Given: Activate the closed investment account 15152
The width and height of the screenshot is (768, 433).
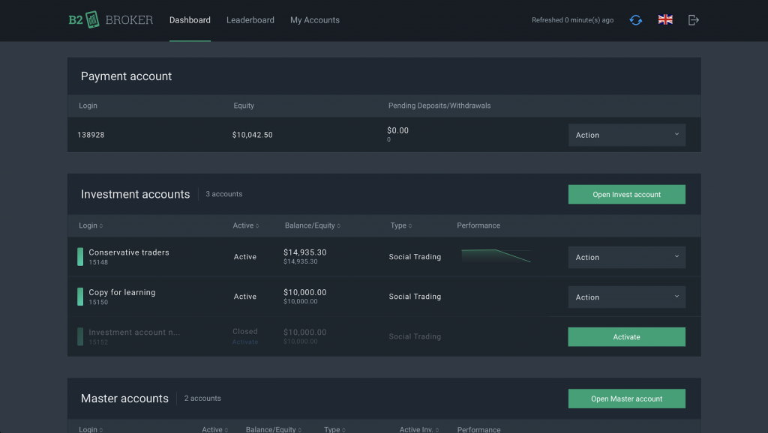Looking at the screenshot, I should (x=626, y=337).
